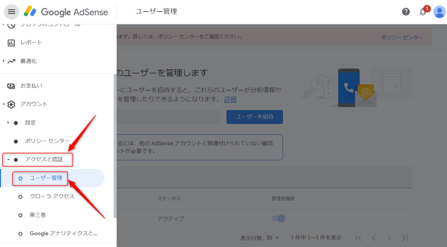Go to the first page of results

(x=359, y=237)
